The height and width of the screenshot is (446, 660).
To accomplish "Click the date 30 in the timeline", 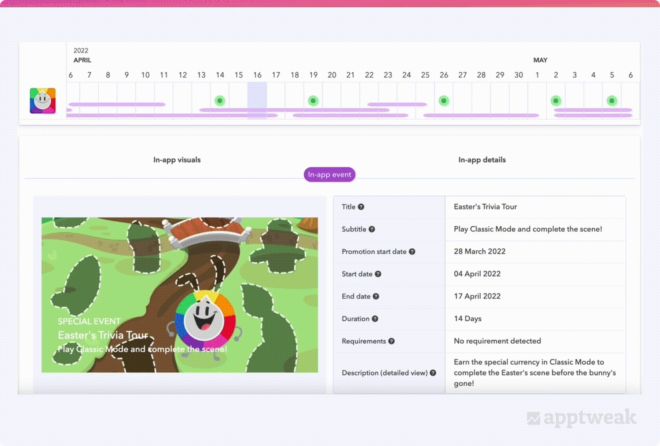I will coord(518,75).
